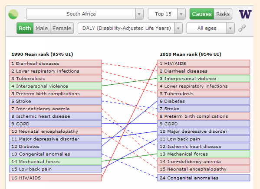Viewport: 260px width, 189px height.
Task: Click 1990 rank 12 Diabetes box
Action: [56, 146]
